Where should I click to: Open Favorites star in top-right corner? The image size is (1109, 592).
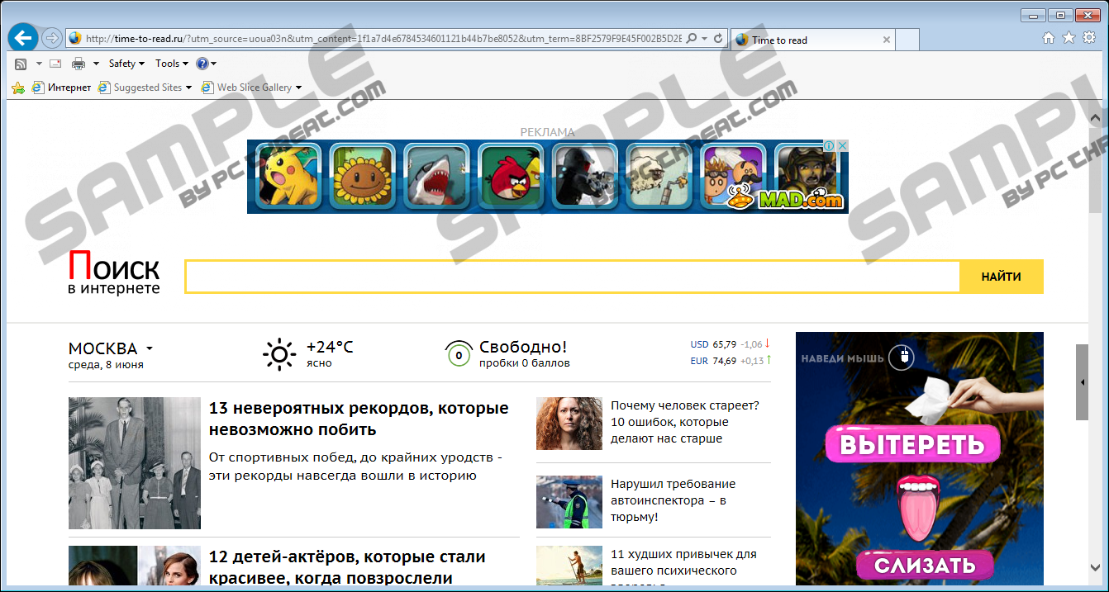pyautogui.click(x=1069, y=38)
